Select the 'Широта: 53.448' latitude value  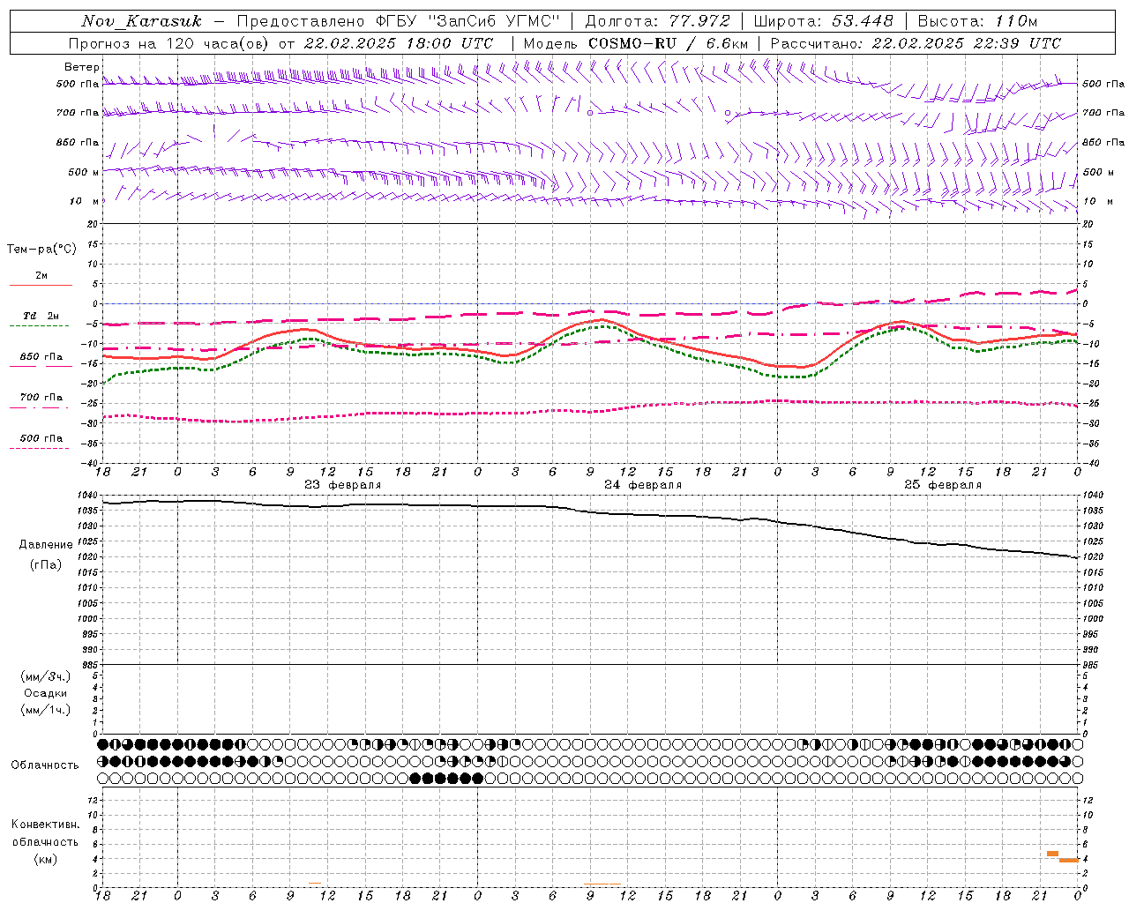coord(823,21)
